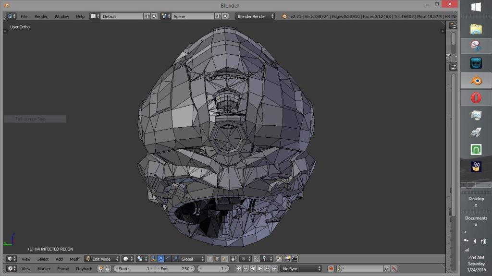
Task: Click the Default screen layout name field
Action: pyautogui.click(x=122, y=16)
